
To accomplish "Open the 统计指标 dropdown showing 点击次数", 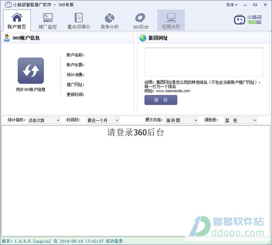I will (44, 120).
